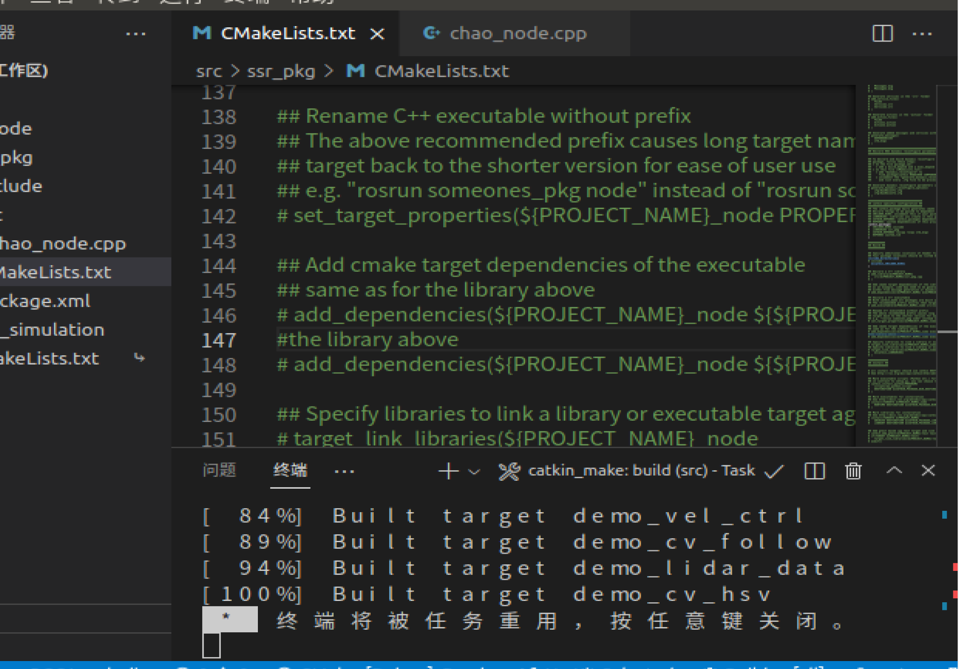Open the ssr_pkg breadcrumb dropdown
The height and width of the screenshot is (669, 959).
281,71
